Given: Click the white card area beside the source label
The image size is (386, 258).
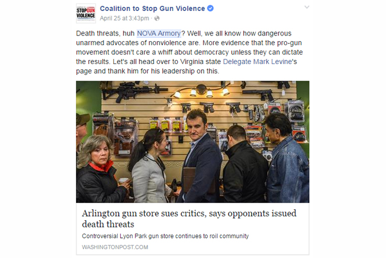Looking at the screenshot, I should click(228, 247).
